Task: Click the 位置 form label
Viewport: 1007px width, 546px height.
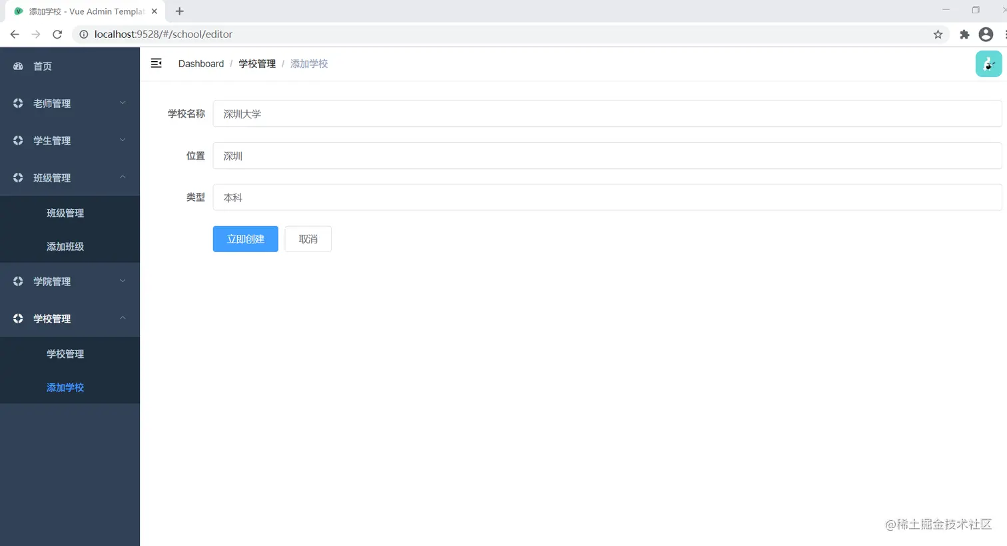Action: [x=196, y=156]
